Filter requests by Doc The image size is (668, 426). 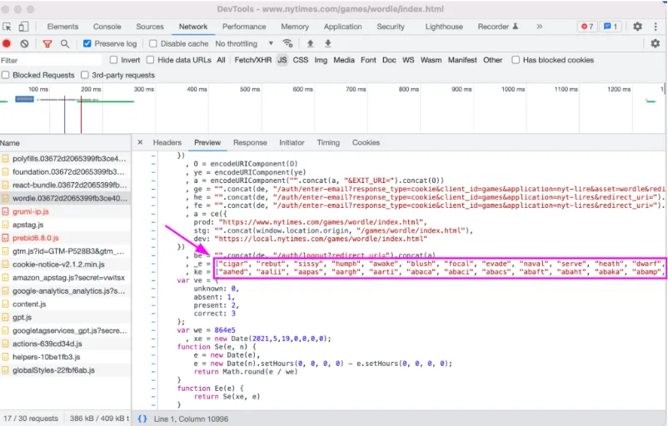[389, 60]
